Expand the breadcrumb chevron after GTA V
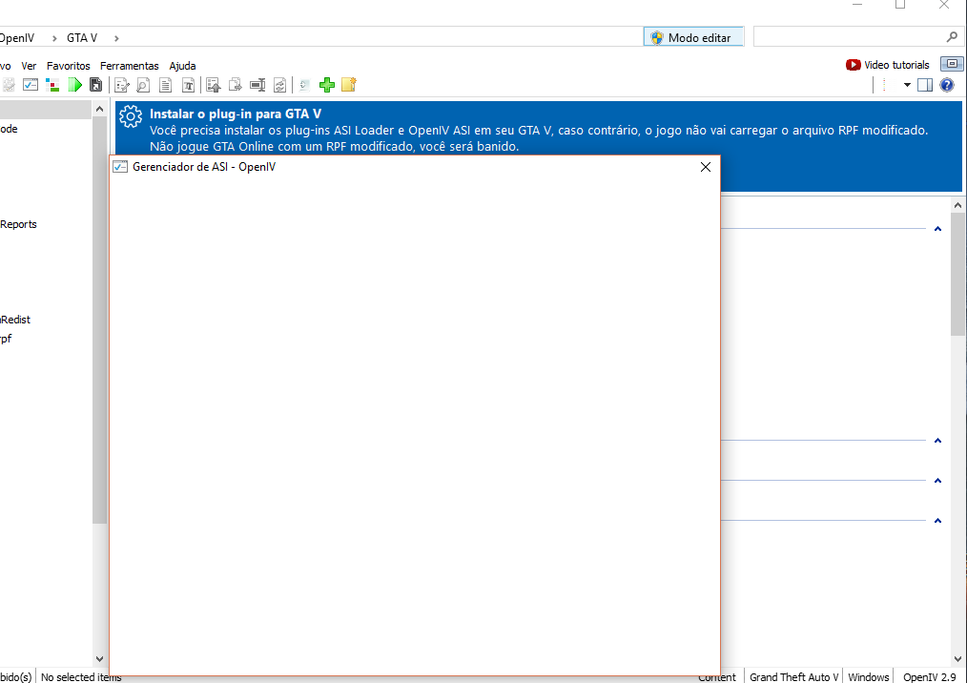Image resolution: width=967 pixels, height=683 pixels. pyautogui.click(x=116, y=38)
